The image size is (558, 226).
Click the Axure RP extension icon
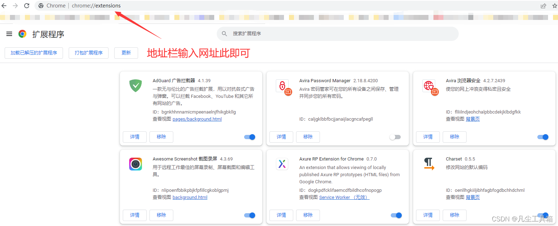282,164
